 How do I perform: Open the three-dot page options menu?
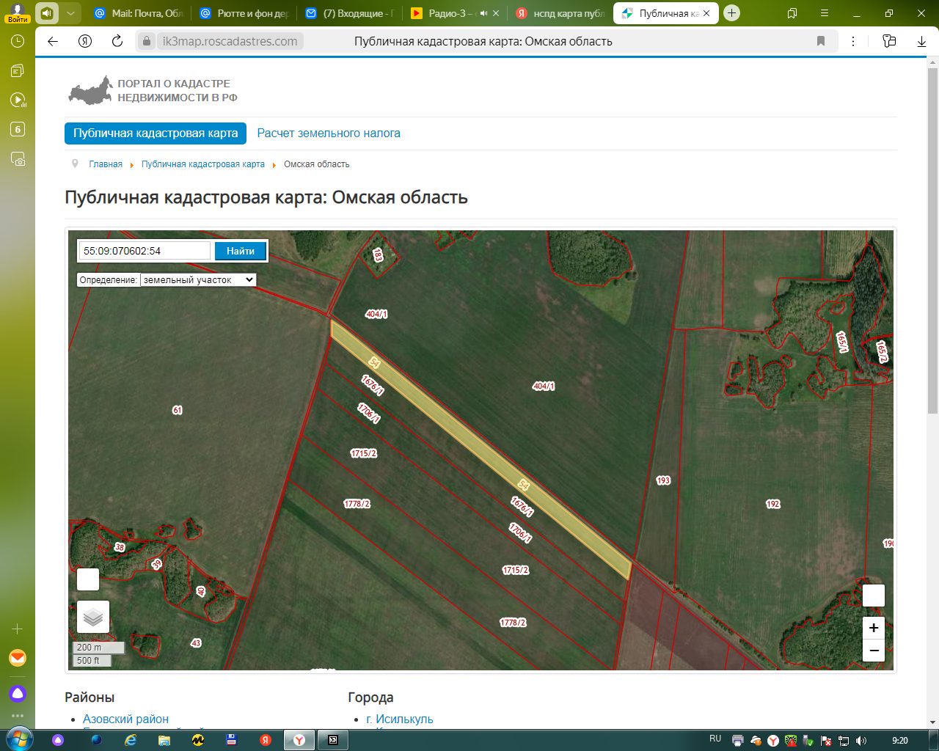coord(853,41)
